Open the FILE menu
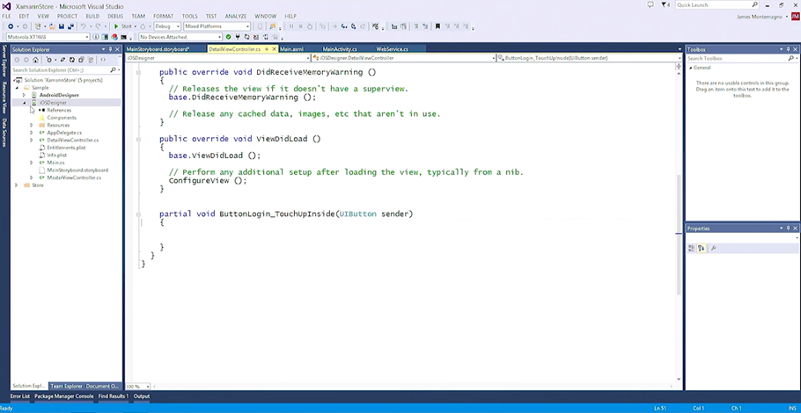 (x=6, y=17)
